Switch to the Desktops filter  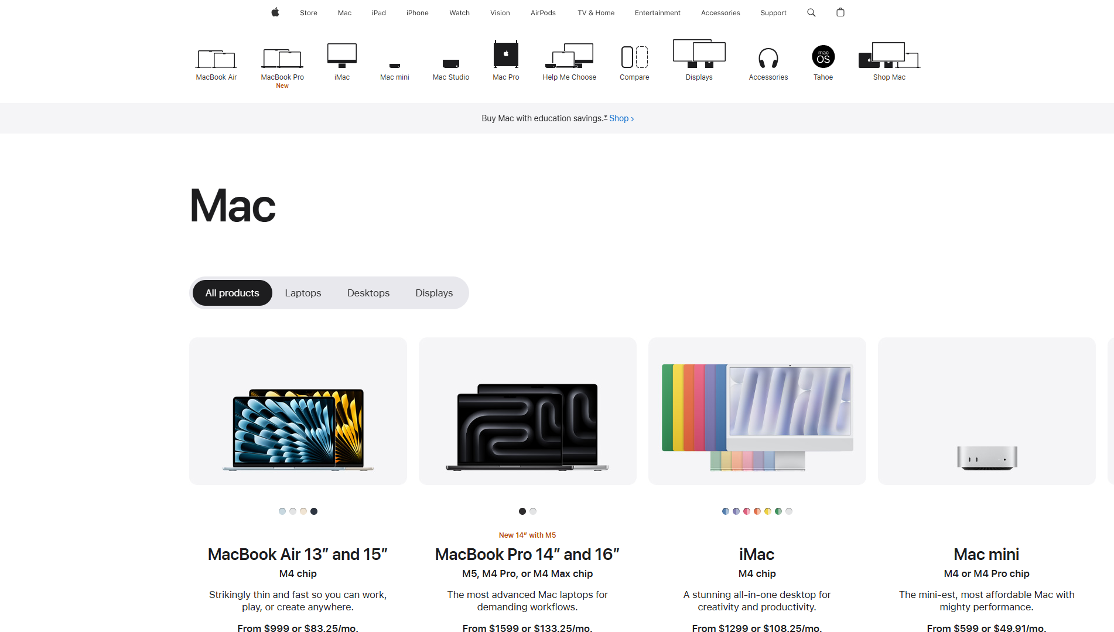coord(368,293)
